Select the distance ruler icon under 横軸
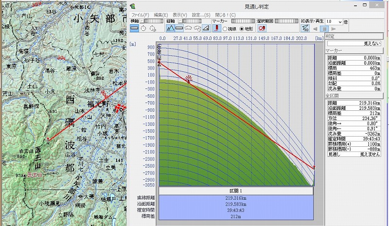 (135, 29)
